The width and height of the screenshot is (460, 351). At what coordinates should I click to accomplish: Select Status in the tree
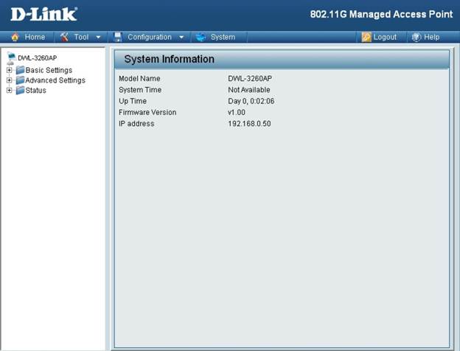(36, 90)
